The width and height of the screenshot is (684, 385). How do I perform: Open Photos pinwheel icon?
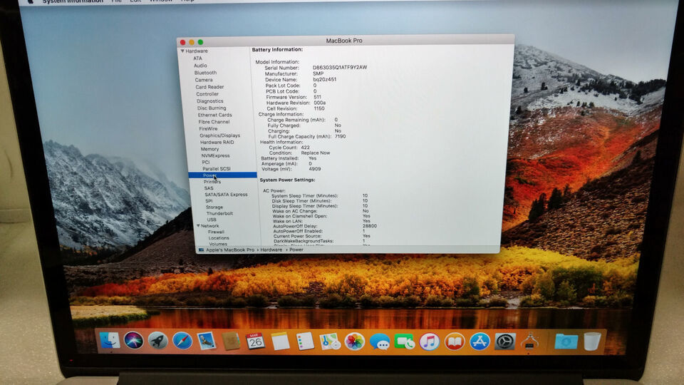355,342
